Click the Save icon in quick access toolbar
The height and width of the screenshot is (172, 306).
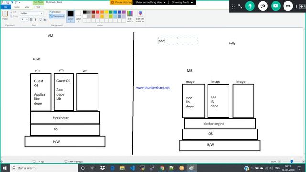(8, 2)
